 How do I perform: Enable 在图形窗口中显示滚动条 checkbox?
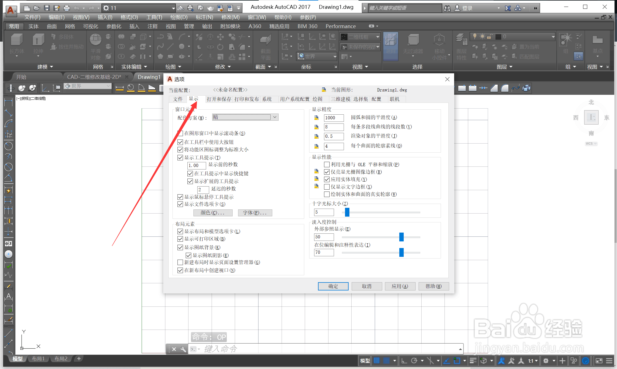pyautogui.click(x=180, y=133)
